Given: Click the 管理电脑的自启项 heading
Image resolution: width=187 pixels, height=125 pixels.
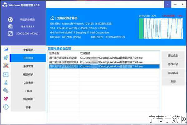Looking at the screenshot, I should pyautogui.click(x=60, y=49).
